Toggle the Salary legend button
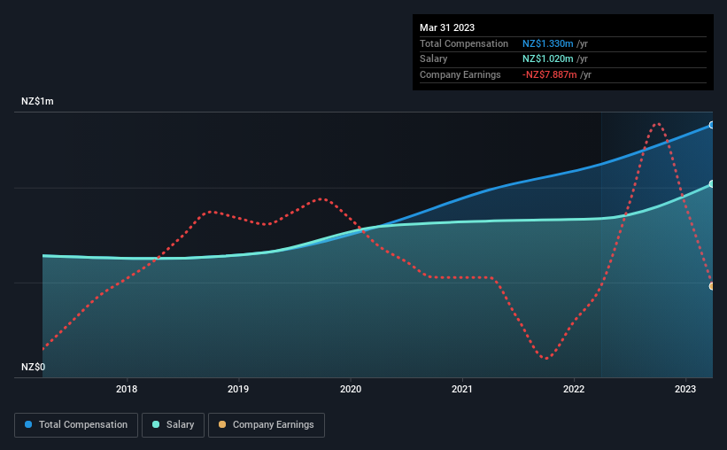Image resolution: width=727 pixels, height=450 pixels. 173,425
